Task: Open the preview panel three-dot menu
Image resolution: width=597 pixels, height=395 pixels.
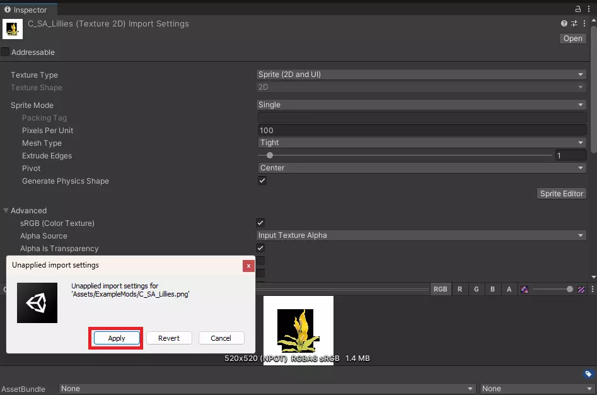Action: (x=593, y=289)
